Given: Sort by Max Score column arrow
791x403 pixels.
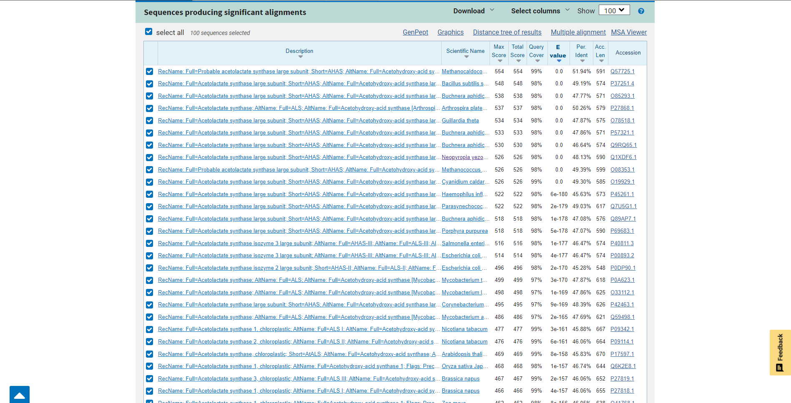Looking at the screenshot, I should click(500, 61).
